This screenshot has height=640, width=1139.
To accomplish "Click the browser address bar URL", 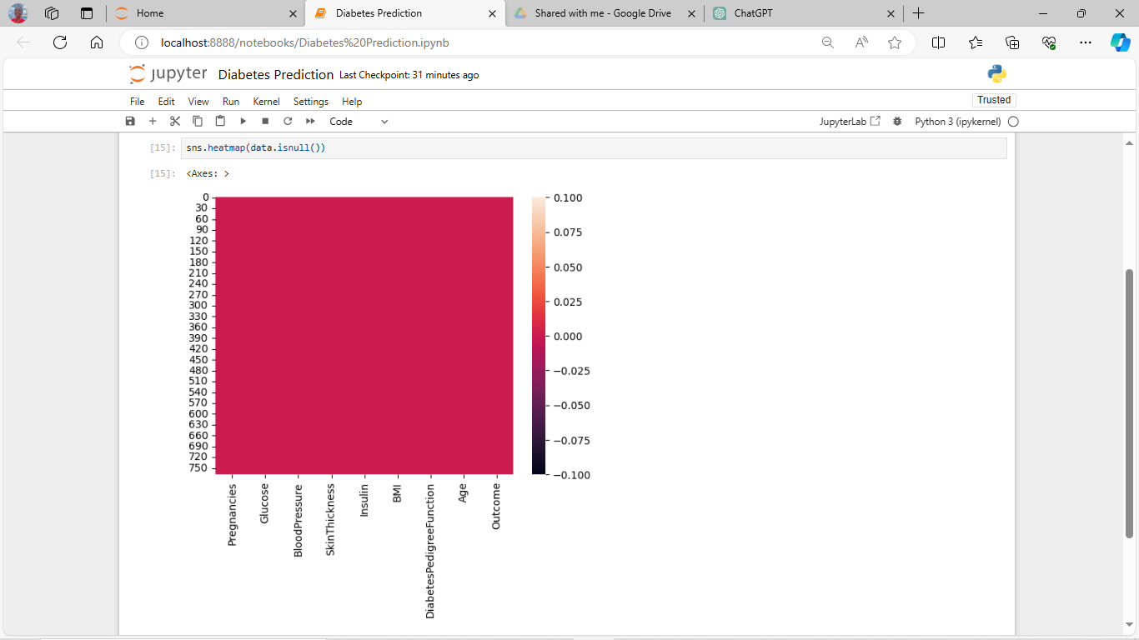I will point(305,42).
